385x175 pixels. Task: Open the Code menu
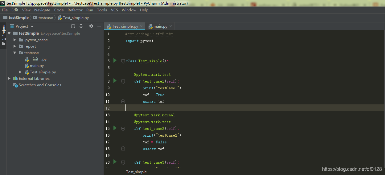[x=59, y=10]
